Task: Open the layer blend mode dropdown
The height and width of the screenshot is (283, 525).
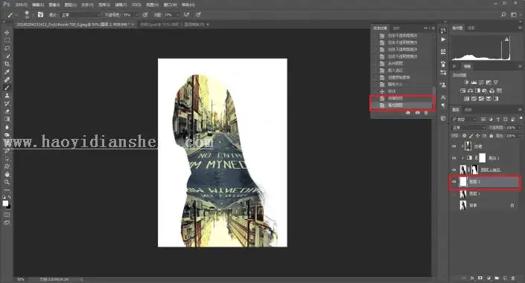Action: click(468, 128)
